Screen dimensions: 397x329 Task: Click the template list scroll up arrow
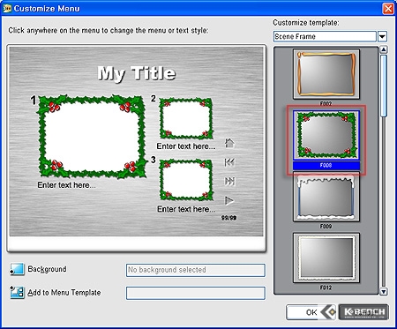coord(384,49)
